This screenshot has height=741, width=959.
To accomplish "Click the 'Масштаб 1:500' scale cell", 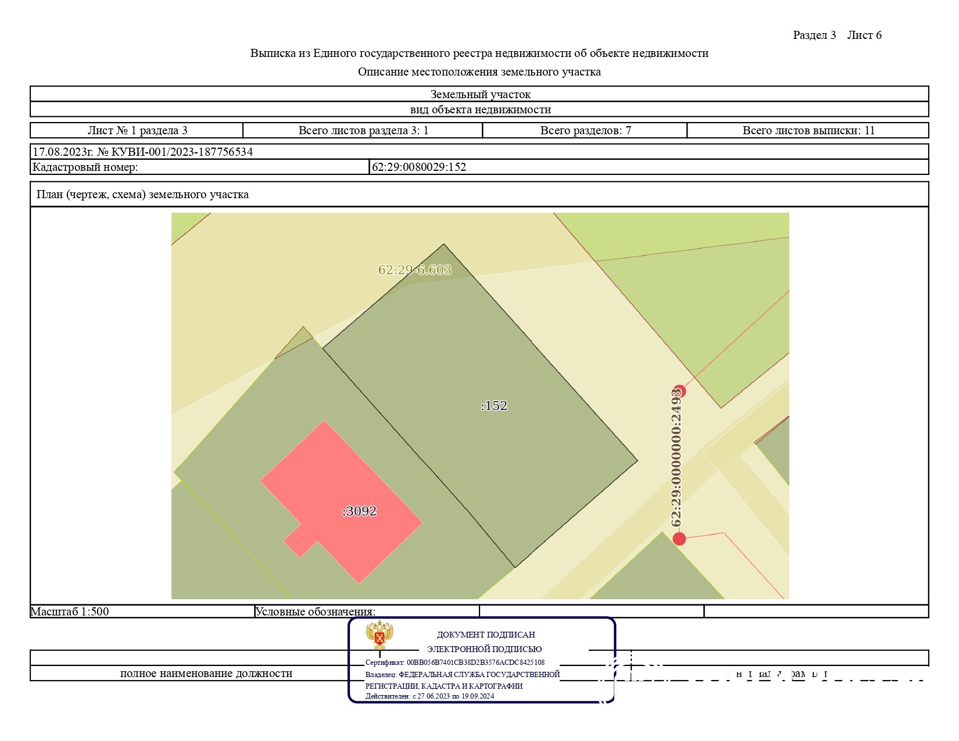I will [x=70, y=611].
